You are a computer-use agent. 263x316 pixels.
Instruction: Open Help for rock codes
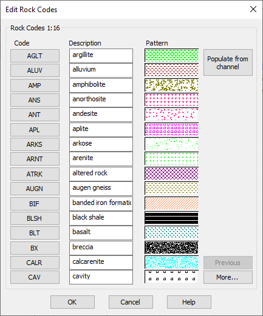(x=189, y=302)
